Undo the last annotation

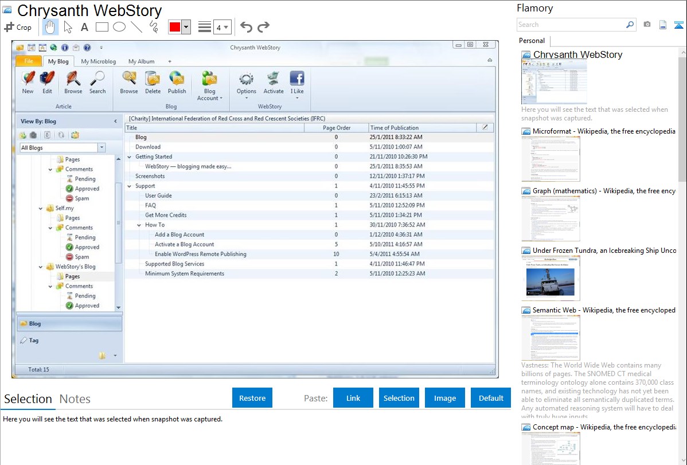coord(246,27)
